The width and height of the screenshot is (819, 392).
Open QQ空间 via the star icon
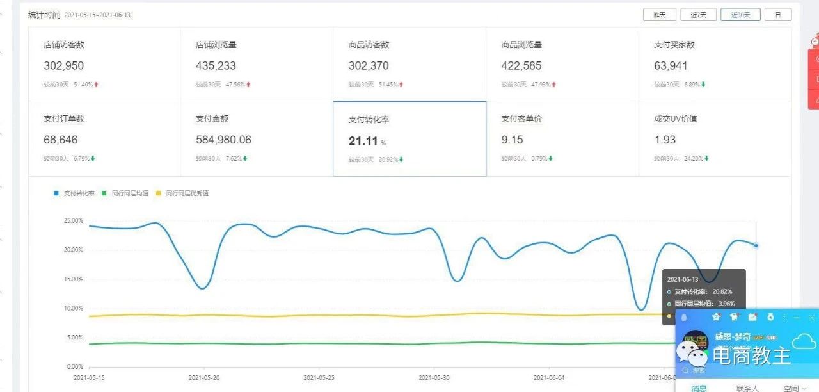click(x=717, y=317)
